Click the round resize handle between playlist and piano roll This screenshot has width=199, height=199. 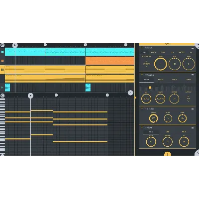(130, 93)
